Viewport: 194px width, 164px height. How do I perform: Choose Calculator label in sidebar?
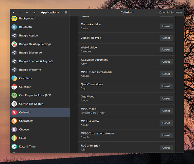click(x=26, y=78)
